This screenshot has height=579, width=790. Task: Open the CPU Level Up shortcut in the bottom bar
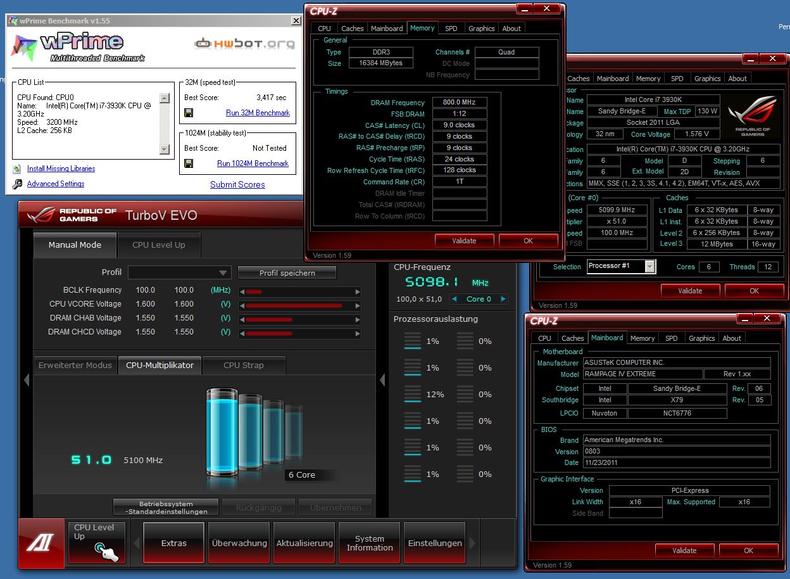point(96,542)
